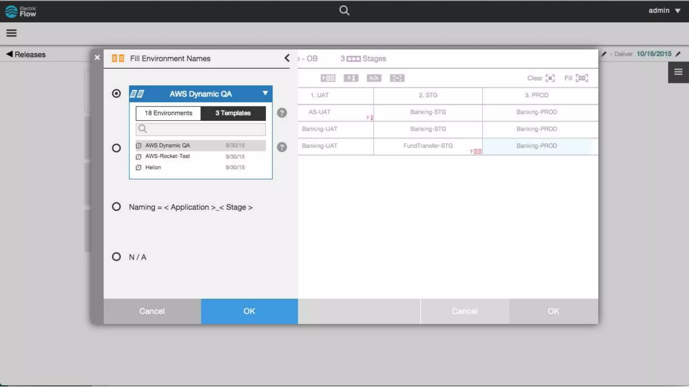This screenshot has width=689, height=387.
Task: Switch to the 18 Environments tab
Action: (x=168, y=113)
